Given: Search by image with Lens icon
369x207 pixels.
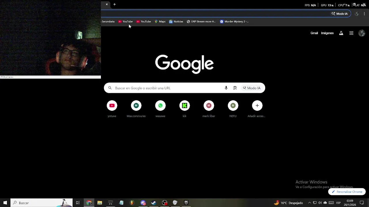Looking at the screenshot, I should (x=235, y=88).
